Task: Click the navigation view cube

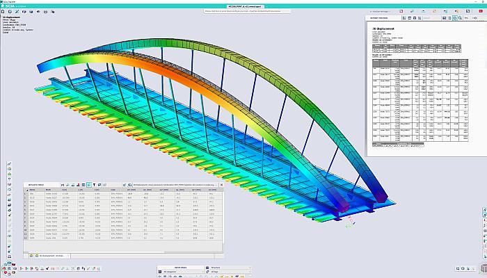Action: click(x=10, y=268)
